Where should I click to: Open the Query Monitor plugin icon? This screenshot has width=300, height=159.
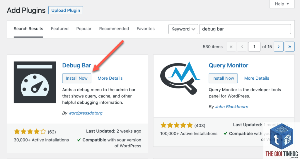[x=181, y=78]
